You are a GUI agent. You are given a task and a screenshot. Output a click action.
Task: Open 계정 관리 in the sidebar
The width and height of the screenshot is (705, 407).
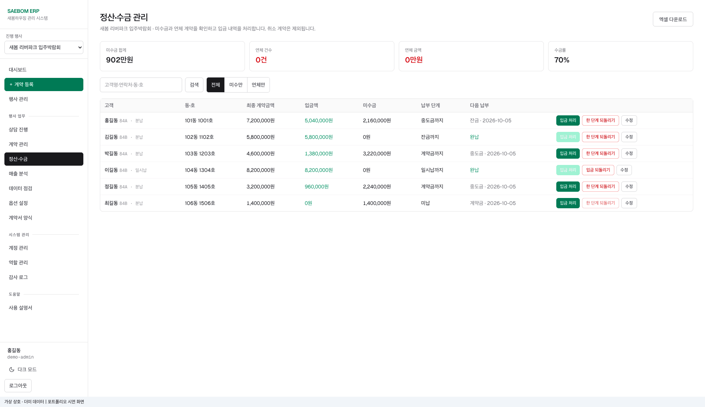point(44,248)
